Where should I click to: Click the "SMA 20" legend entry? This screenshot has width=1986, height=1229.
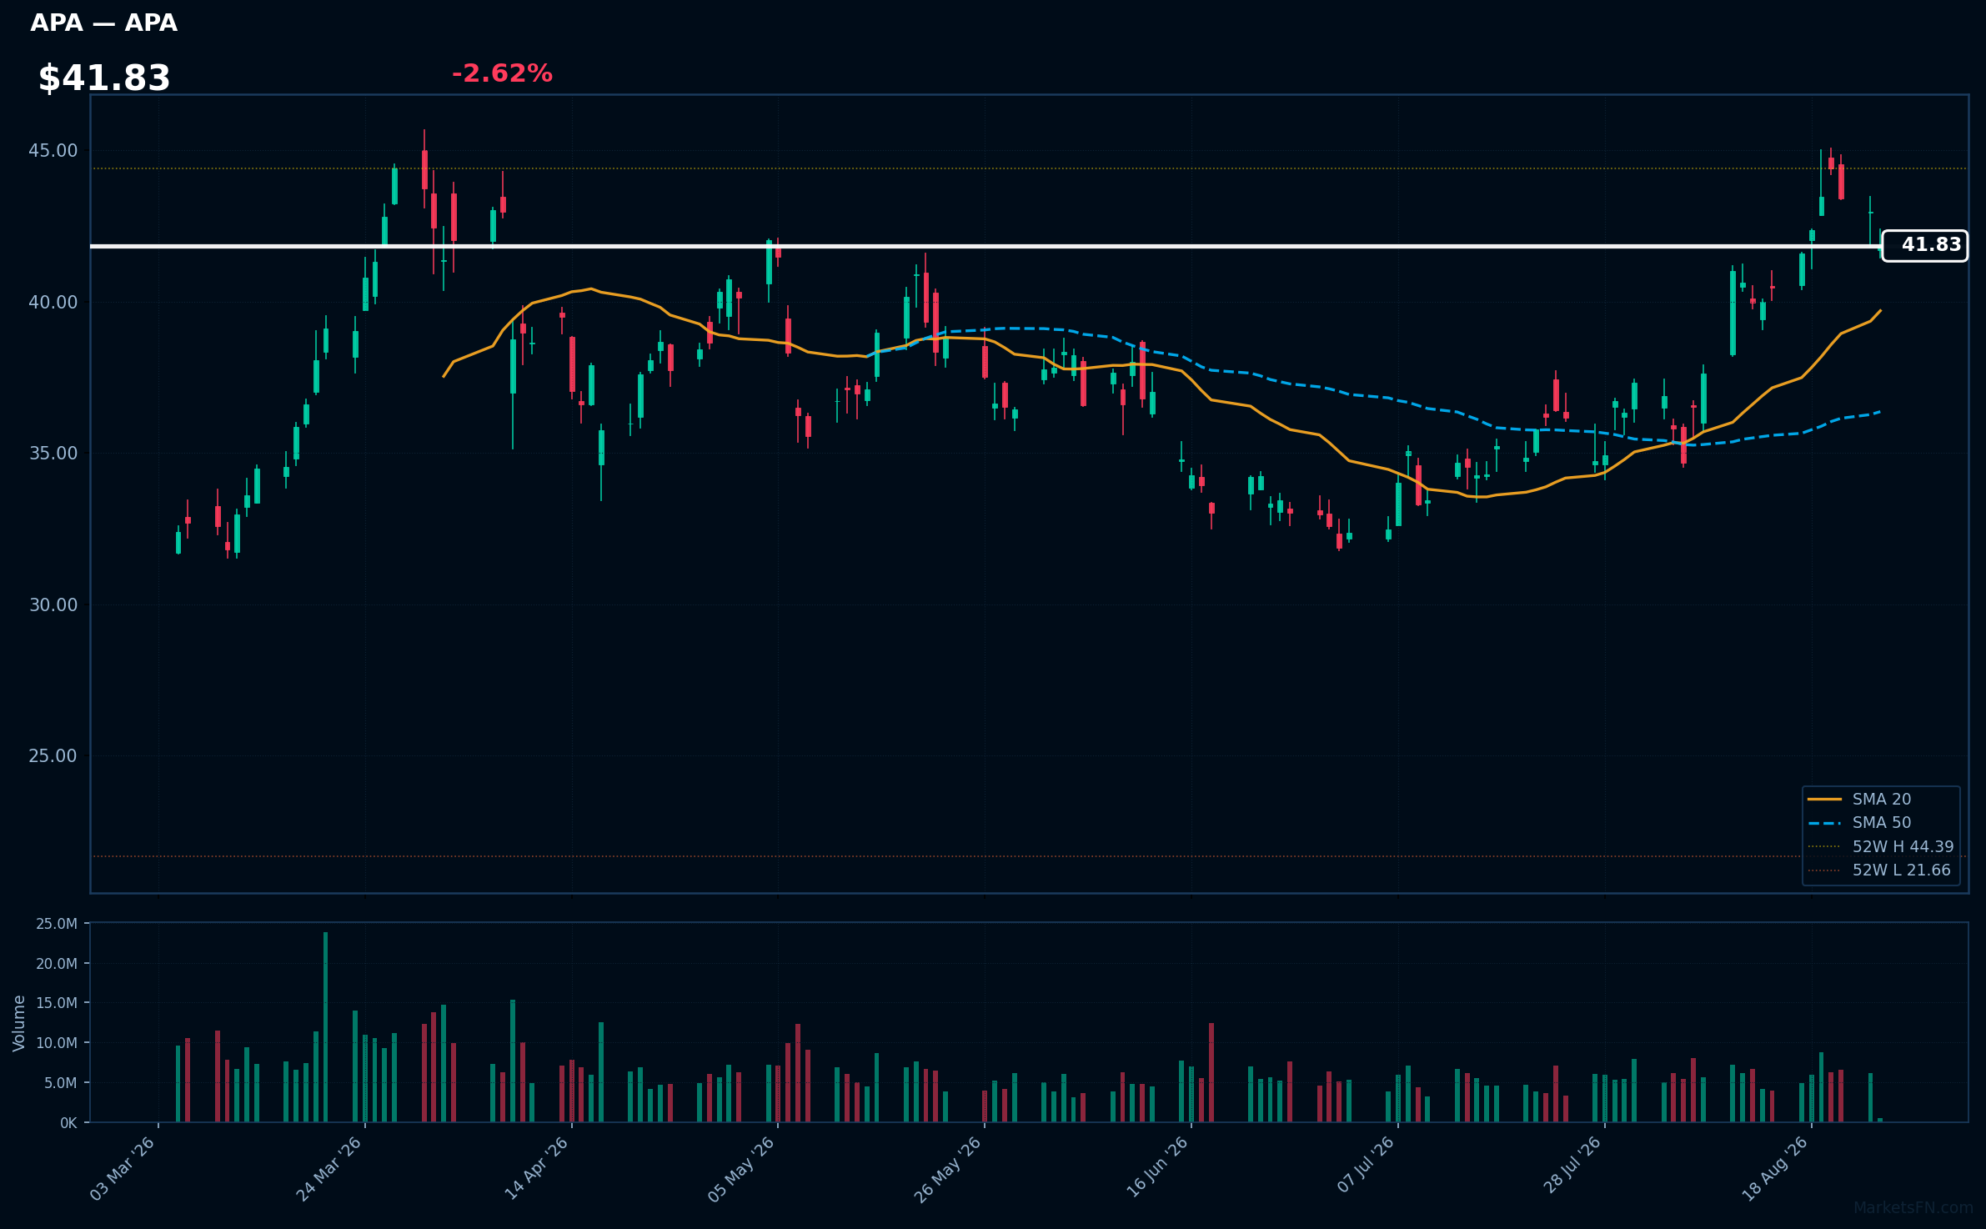[1882, 799]
